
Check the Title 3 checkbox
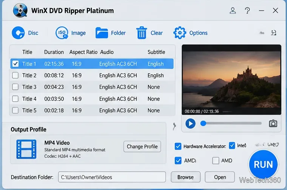tap(15, 87)
